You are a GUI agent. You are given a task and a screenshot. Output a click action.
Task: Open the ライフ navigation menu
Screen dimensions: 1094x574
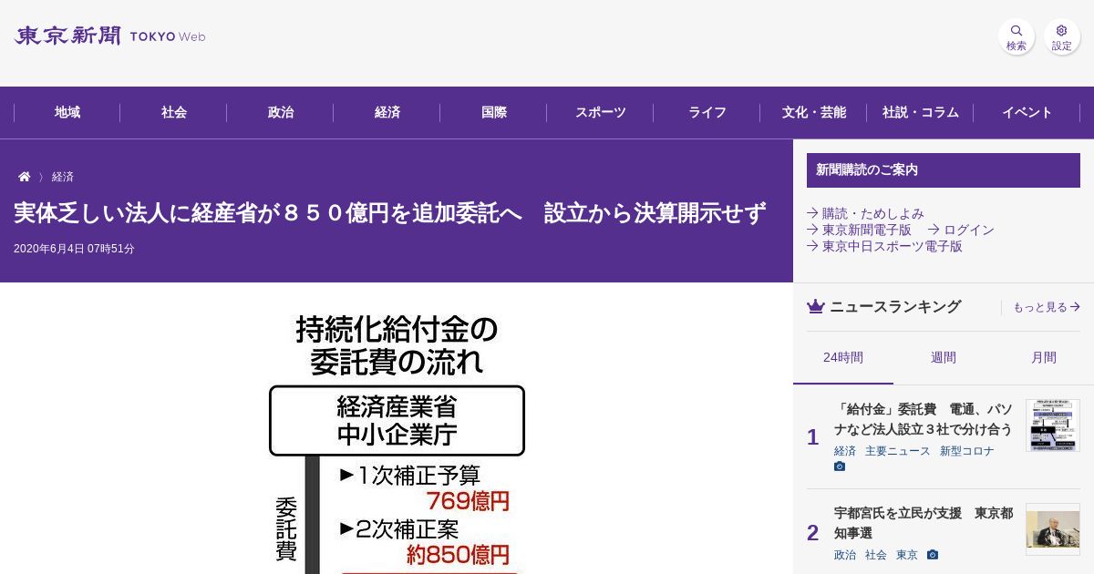pos(707,113)
